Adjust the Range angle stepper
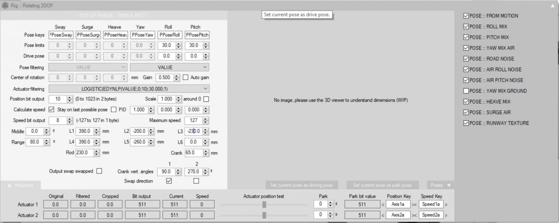 point(47,142)
